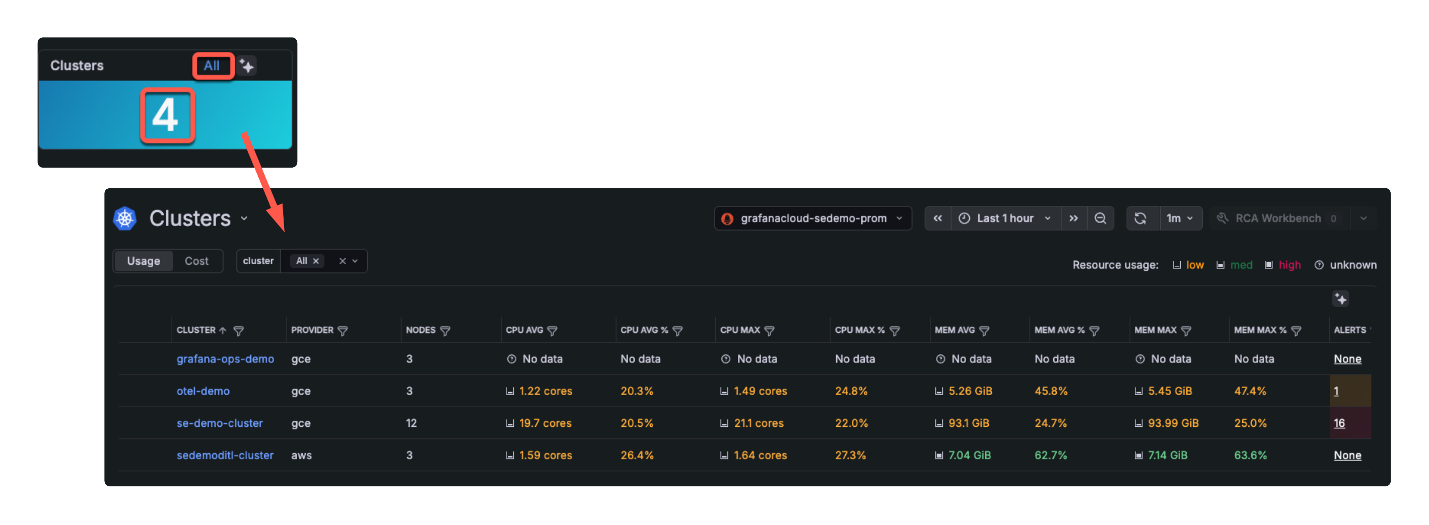1429x525 pixels.
Task: Click the 62.7% MEM AVG % value
Action: tap(1051, 455)
